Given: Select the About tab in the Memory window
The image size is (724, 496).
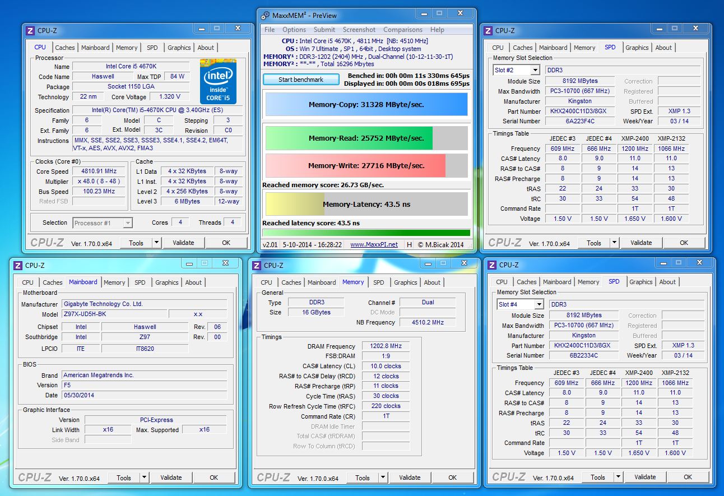Looking at the screenshot, I should [432, 282].
